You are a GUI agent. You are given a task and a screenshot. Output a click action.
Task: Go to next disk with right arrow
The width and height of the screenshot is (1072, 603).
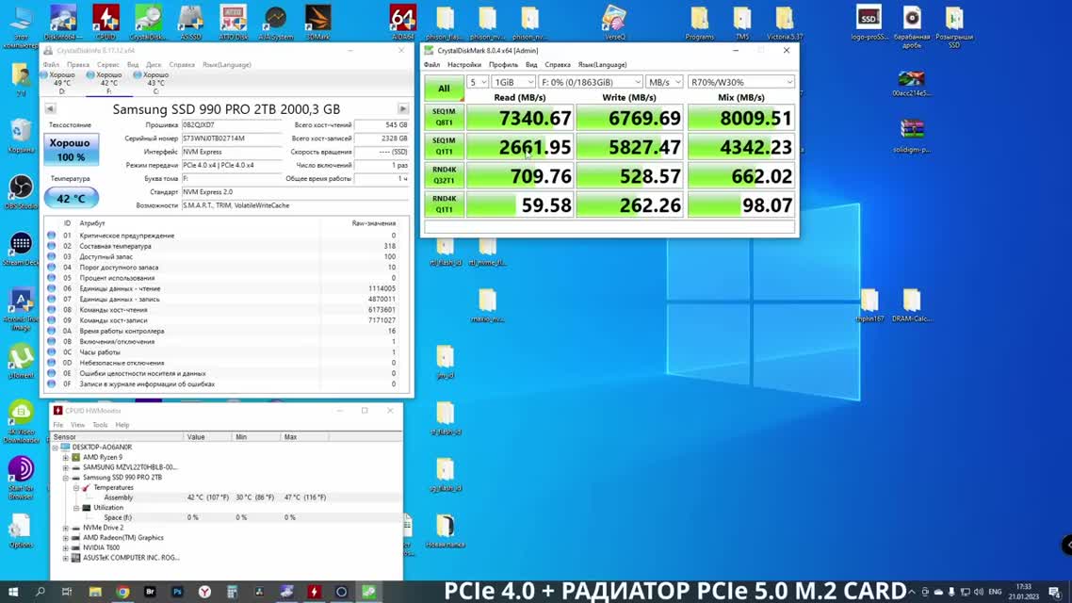click(402, 108)
